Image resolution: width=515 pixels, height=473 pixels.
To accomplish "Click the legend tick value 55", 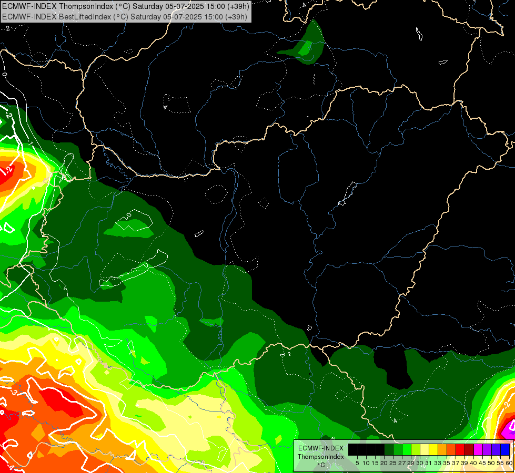I will [x=500, y=463].
